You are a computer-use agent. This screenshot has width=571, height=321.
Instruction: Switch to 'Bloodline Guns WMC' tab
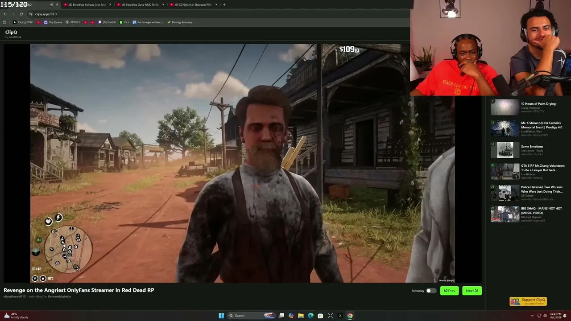pyautogui.click(x=140, y=4)
